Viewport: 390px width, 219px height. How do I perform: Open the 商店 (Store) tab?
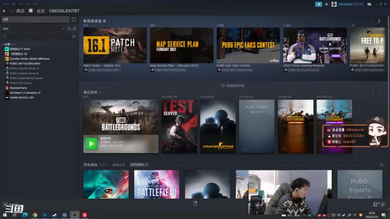coord(20,11)
